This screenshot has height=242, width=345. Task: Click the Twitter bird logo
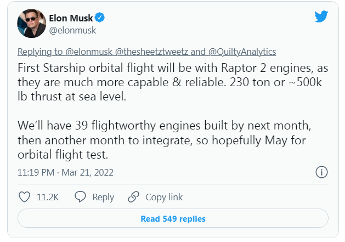[x=321, y=17]
